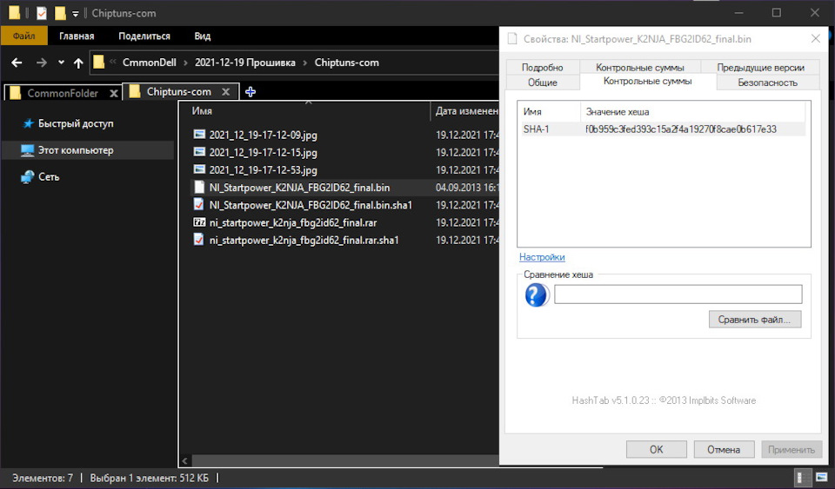Select ni_startpower_k2nja_fbg2id62_final.rar file

293,222
